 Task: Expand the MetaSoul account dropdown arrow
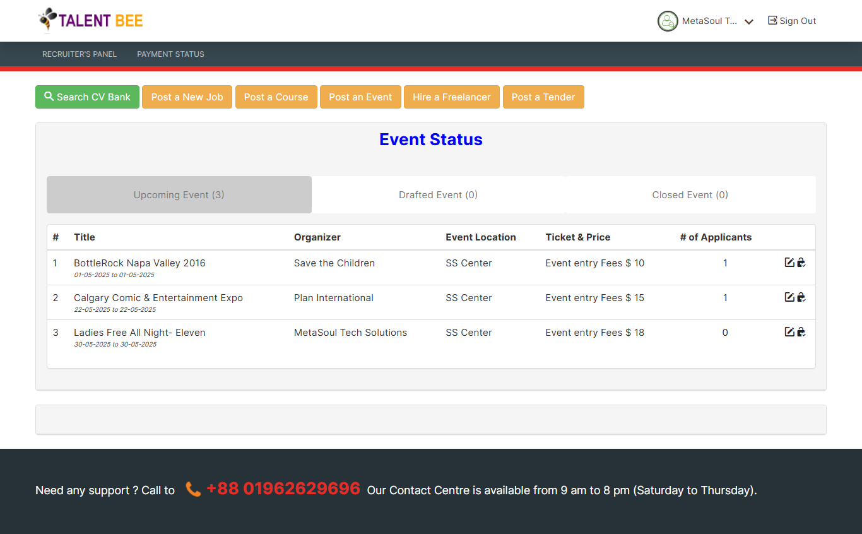(x=749, y=21)
